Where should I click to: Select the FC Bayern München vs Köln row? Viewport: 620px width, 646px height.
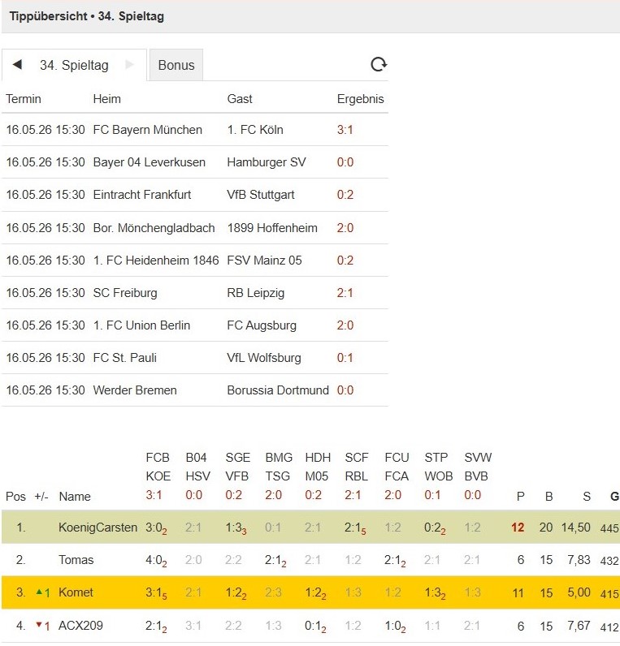pos(195,130)
